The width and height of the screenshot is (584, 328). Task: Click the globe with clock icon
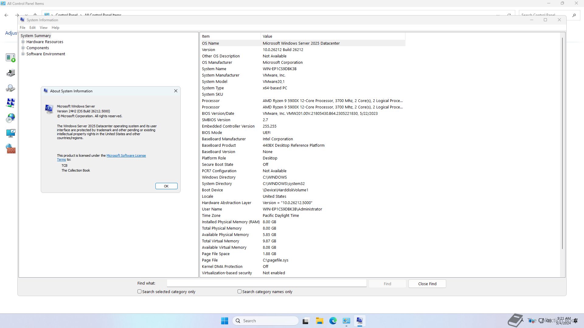click(x=10, y=118)
